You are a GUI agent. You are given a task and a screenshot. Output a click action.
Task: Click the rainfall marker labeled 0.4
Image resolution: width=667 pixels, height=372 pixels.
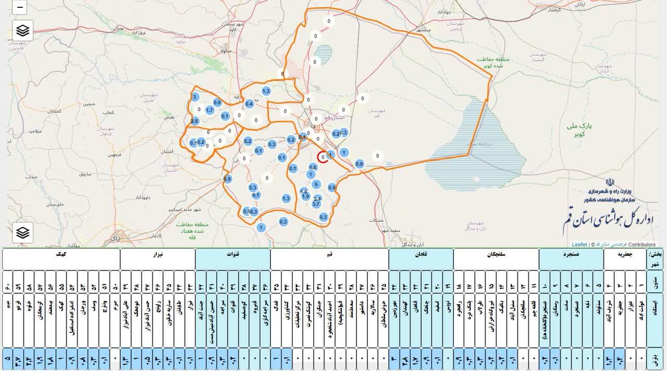(249, 104)
